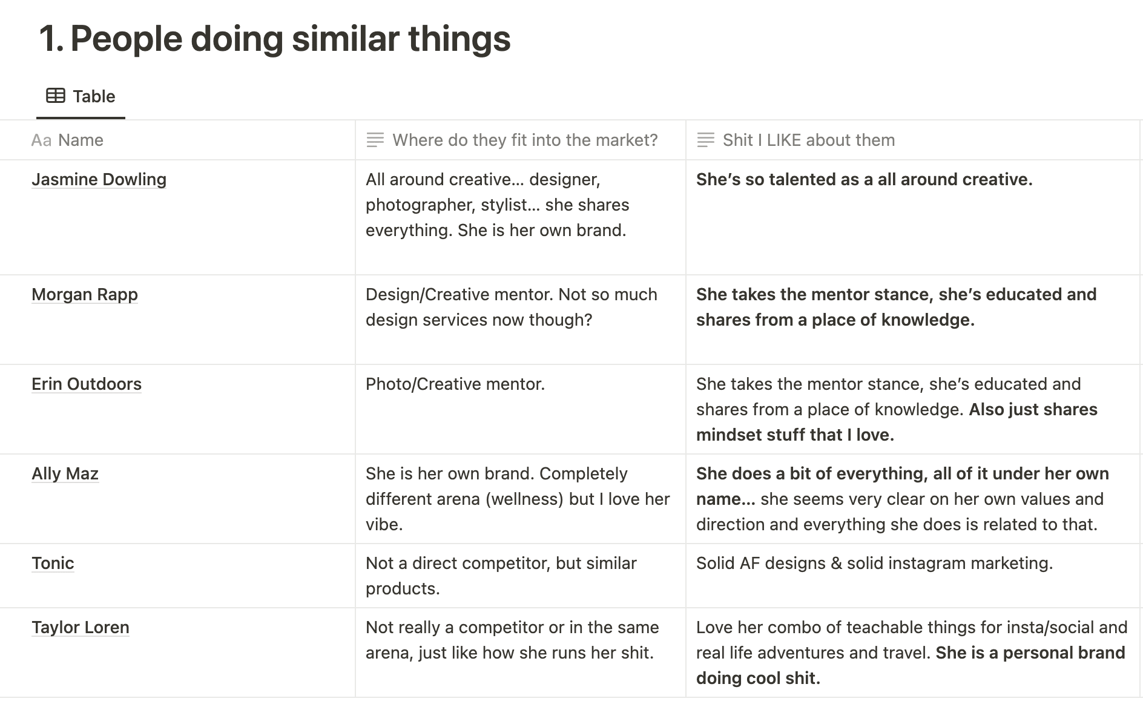Open the Jasmine Dowling page
This screenshot has height=707, width=1143.
coord(99,179)
